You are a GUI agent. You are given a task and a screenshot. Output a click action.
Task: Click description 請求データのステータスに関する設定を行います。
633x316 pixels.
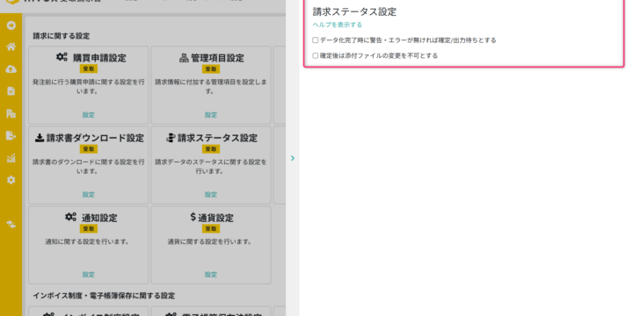click(211, 166)
